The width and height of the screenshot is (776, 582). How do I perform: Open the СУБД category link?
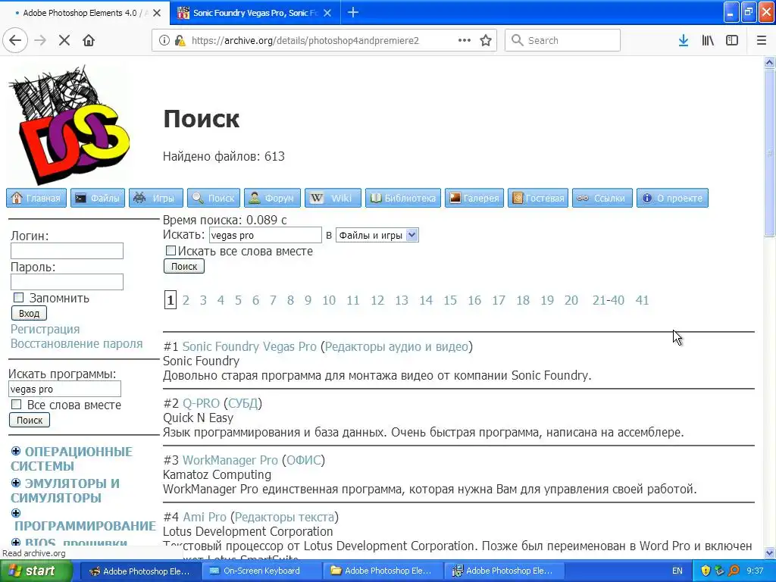pos(243,403)
